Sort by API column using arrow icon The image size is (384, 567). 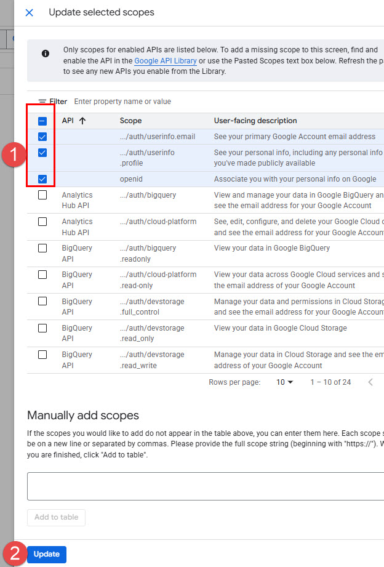(x=82, y=121)
